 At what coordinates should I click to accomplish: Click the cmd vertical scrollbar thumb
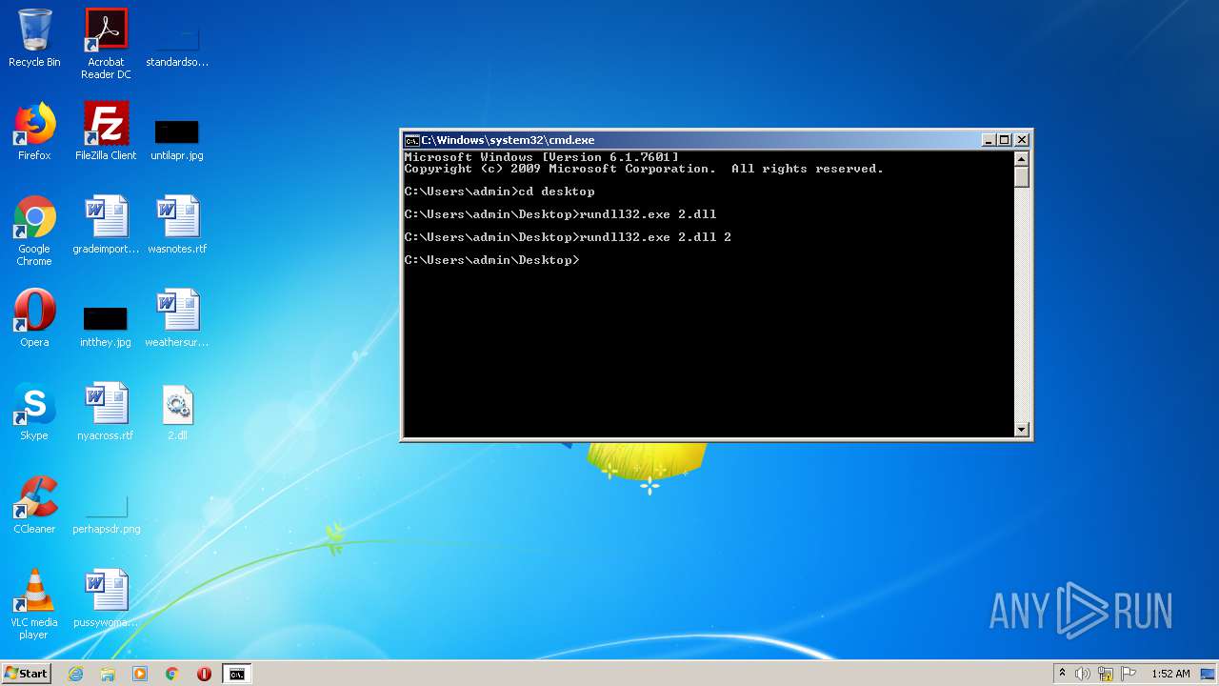[x=1022, y=177]
